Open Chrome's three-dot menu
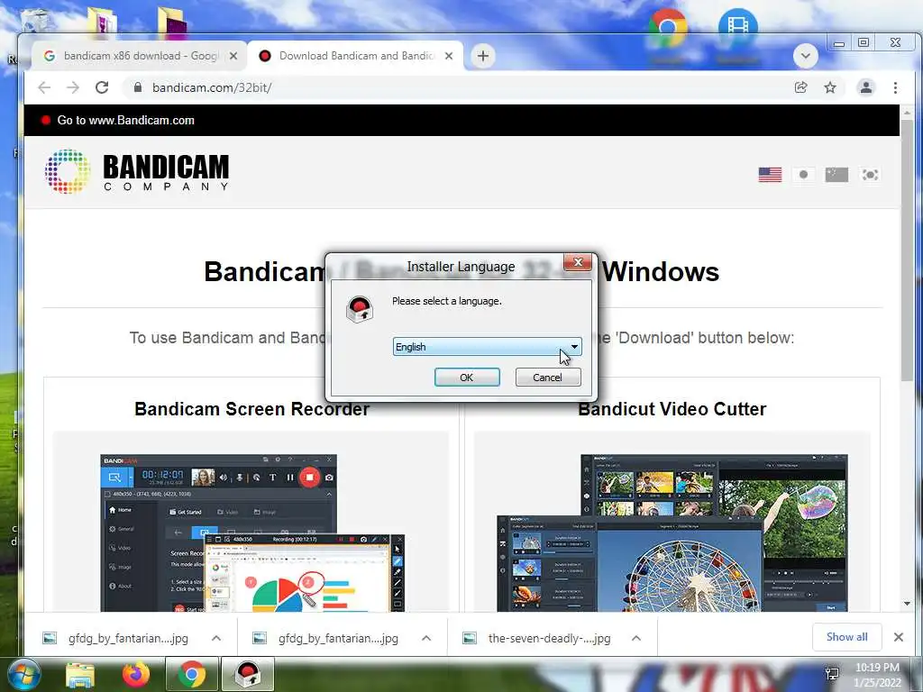 pyautogui.click(x=895, y=87)
